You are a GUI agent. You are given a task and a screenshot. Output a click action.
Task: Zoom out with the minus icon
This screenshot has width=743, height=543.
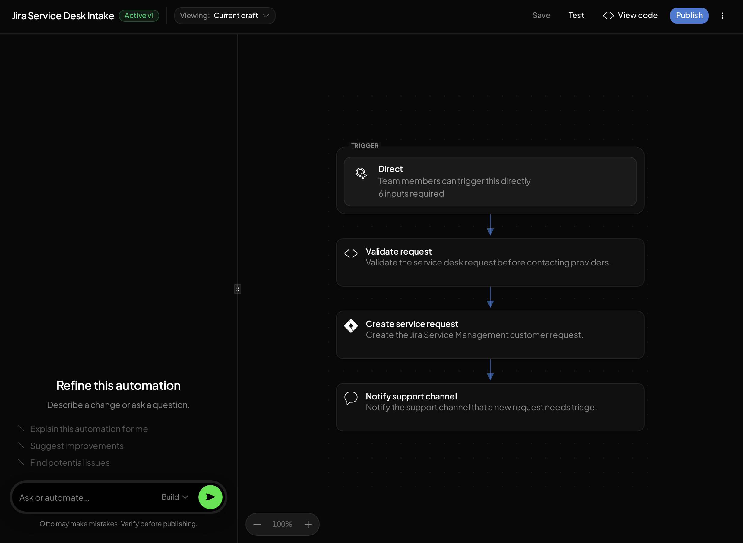257,524
